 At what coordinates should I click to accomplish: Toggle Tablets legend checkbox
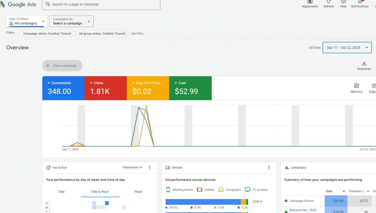pos(199,190)
